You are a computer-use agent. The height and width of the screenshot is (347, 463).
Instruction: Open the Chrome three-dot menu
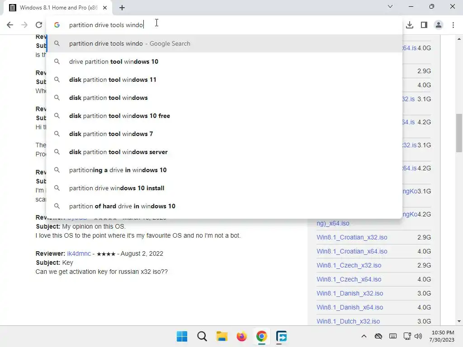tap(453, 25)
